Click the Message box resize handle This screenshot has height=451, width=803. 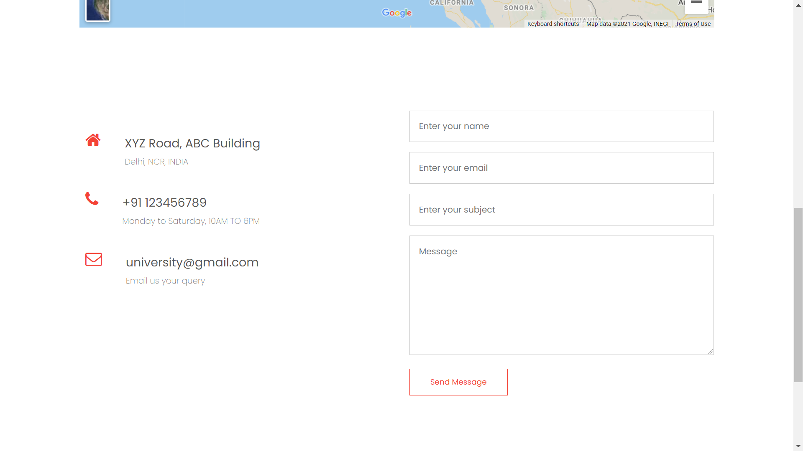(711, 351)
